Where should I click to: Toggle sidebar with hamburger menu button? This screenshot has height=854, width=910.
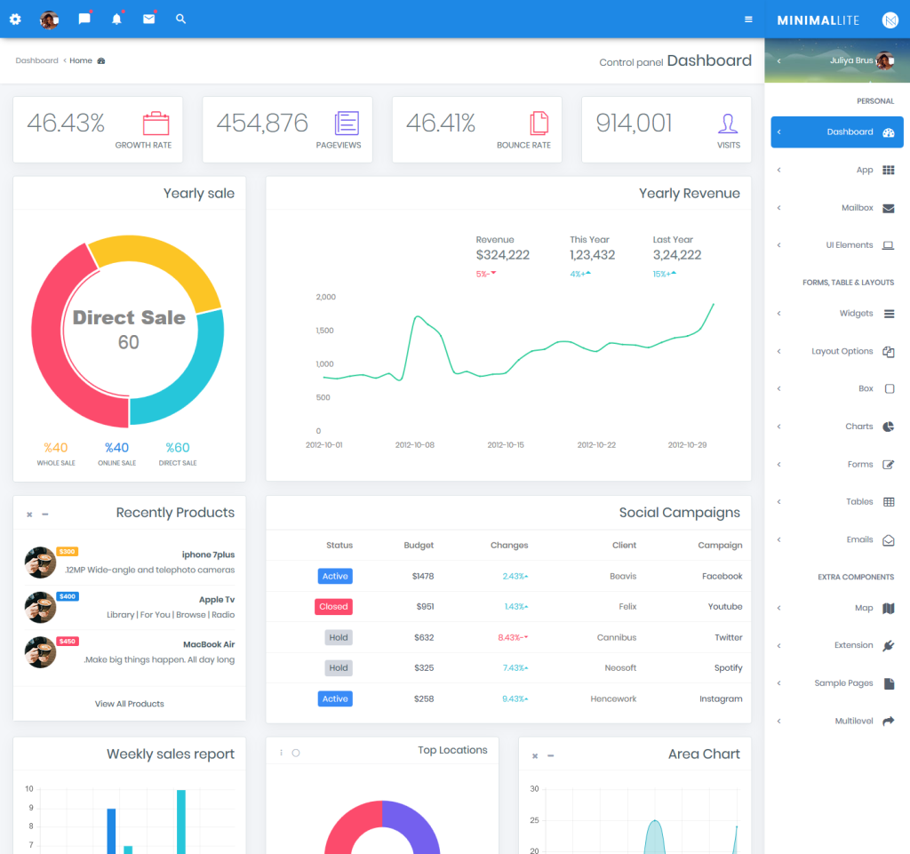coord(748,20)
